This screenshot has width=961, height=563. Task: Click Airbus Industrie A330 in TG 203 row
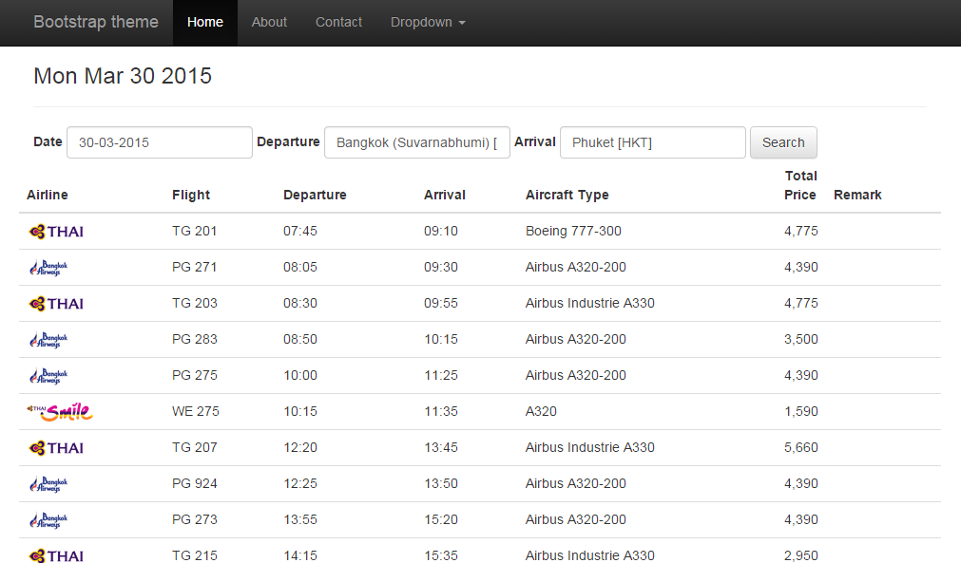pos(590,303)
